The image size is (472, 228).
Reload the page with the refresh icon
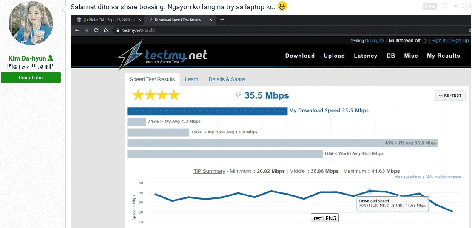pyautogui.click(x=97, y=30)
